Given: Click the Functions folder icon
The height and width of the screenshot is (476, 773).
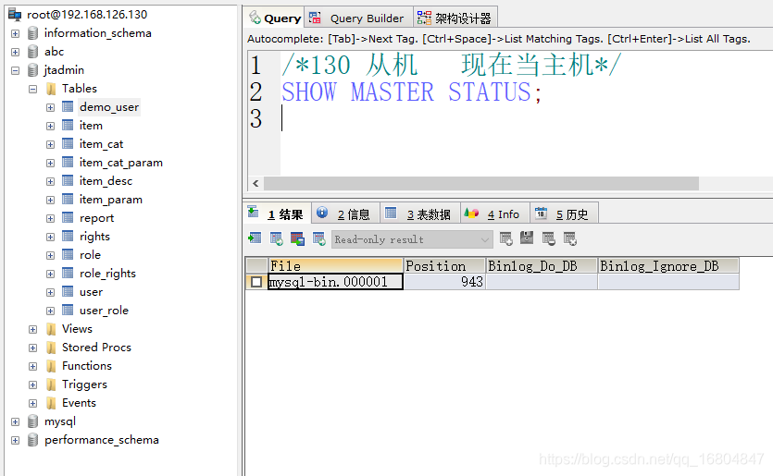Looking at the screenshot, I should (51, 366).
